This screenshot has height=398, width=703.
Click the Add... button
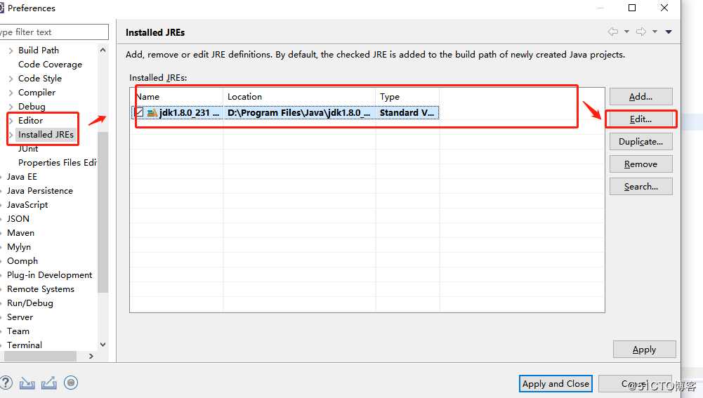640,96
